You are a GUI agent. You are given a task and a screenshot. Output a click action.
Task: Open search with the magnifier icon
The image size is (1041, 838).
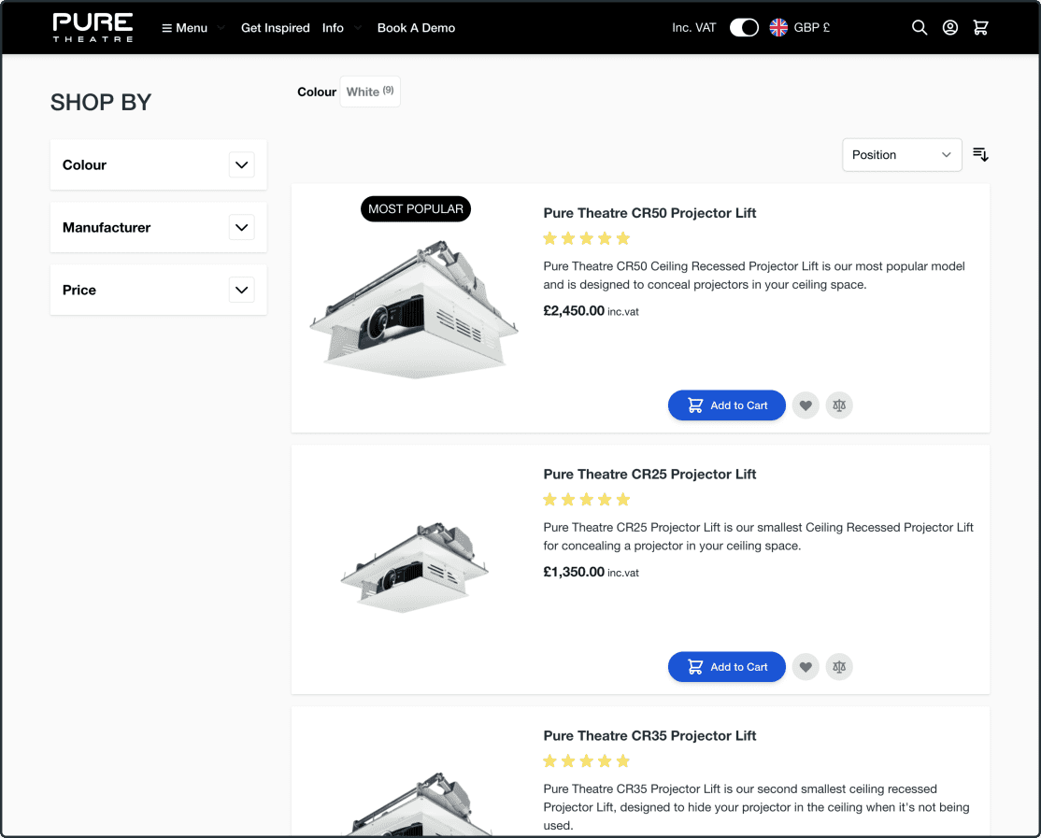(x=919, y=27)
